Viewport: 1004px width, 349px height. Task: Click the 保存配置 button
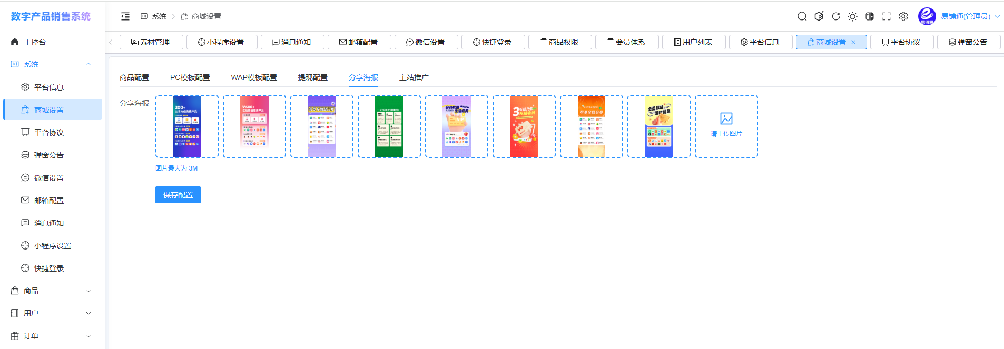coord(178,195)
